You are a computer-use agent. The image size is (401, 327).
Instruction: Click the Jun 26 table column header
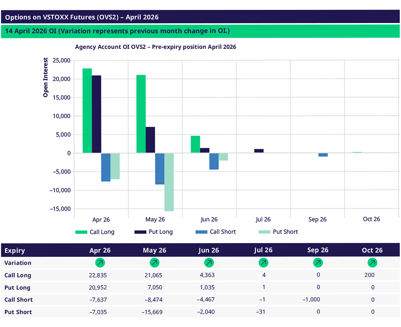point(209,250)
